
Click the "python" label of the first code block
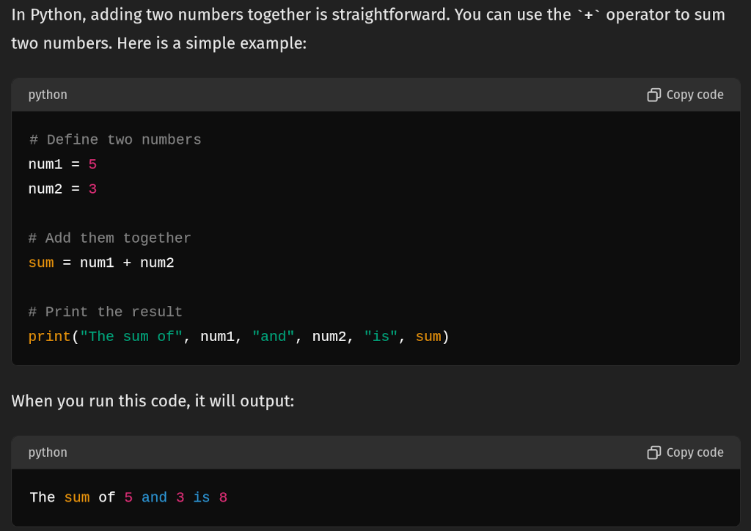(48, 95)
